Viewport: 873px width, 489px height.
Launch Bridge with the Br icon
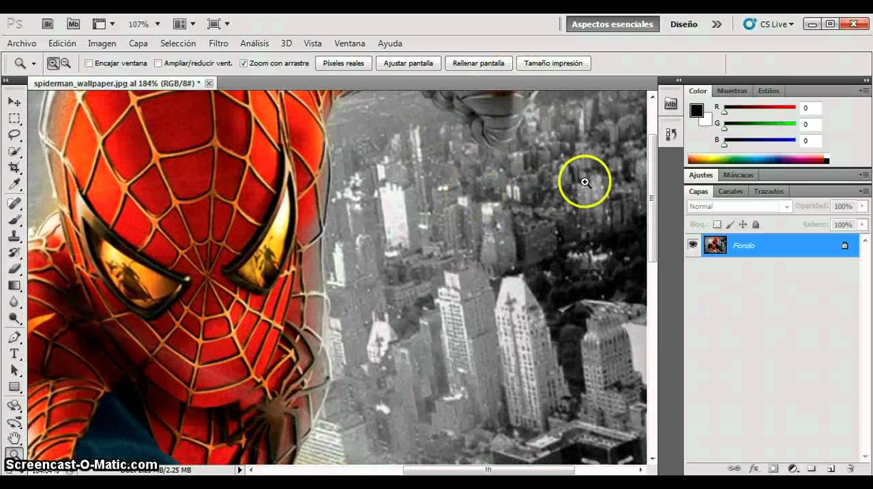48,24
